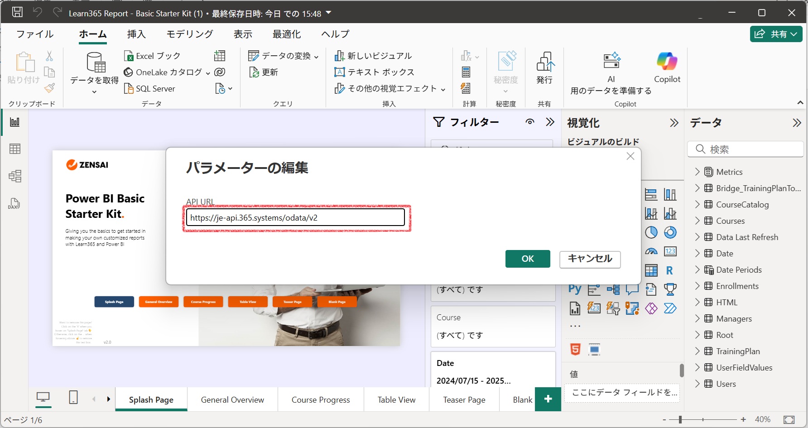Open the DAX query view sidebar icon
This screenshot has height=428, width=808.
tap(14, 203)
